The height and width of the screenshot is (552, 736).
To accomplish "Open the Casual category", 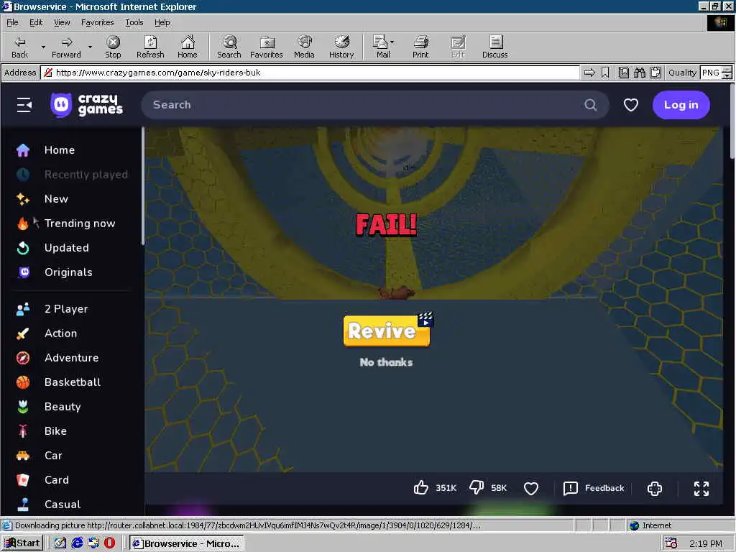I will (x=63, y=504).
